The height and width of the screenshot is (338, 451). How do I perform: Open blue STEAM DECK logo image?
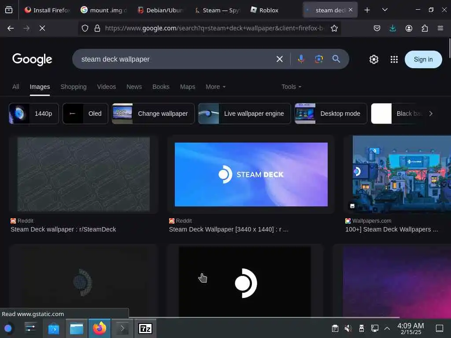pyautogui.click(x=251, y=174)
